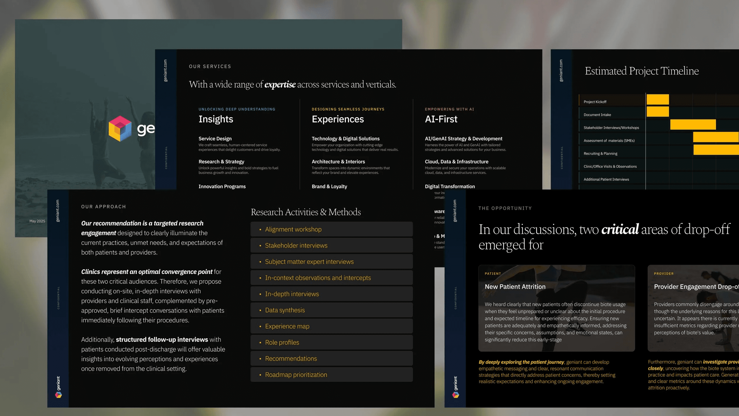Click geniant.com text on Our Services slide sidebar

pyautogui.click(x=166, y=70)
